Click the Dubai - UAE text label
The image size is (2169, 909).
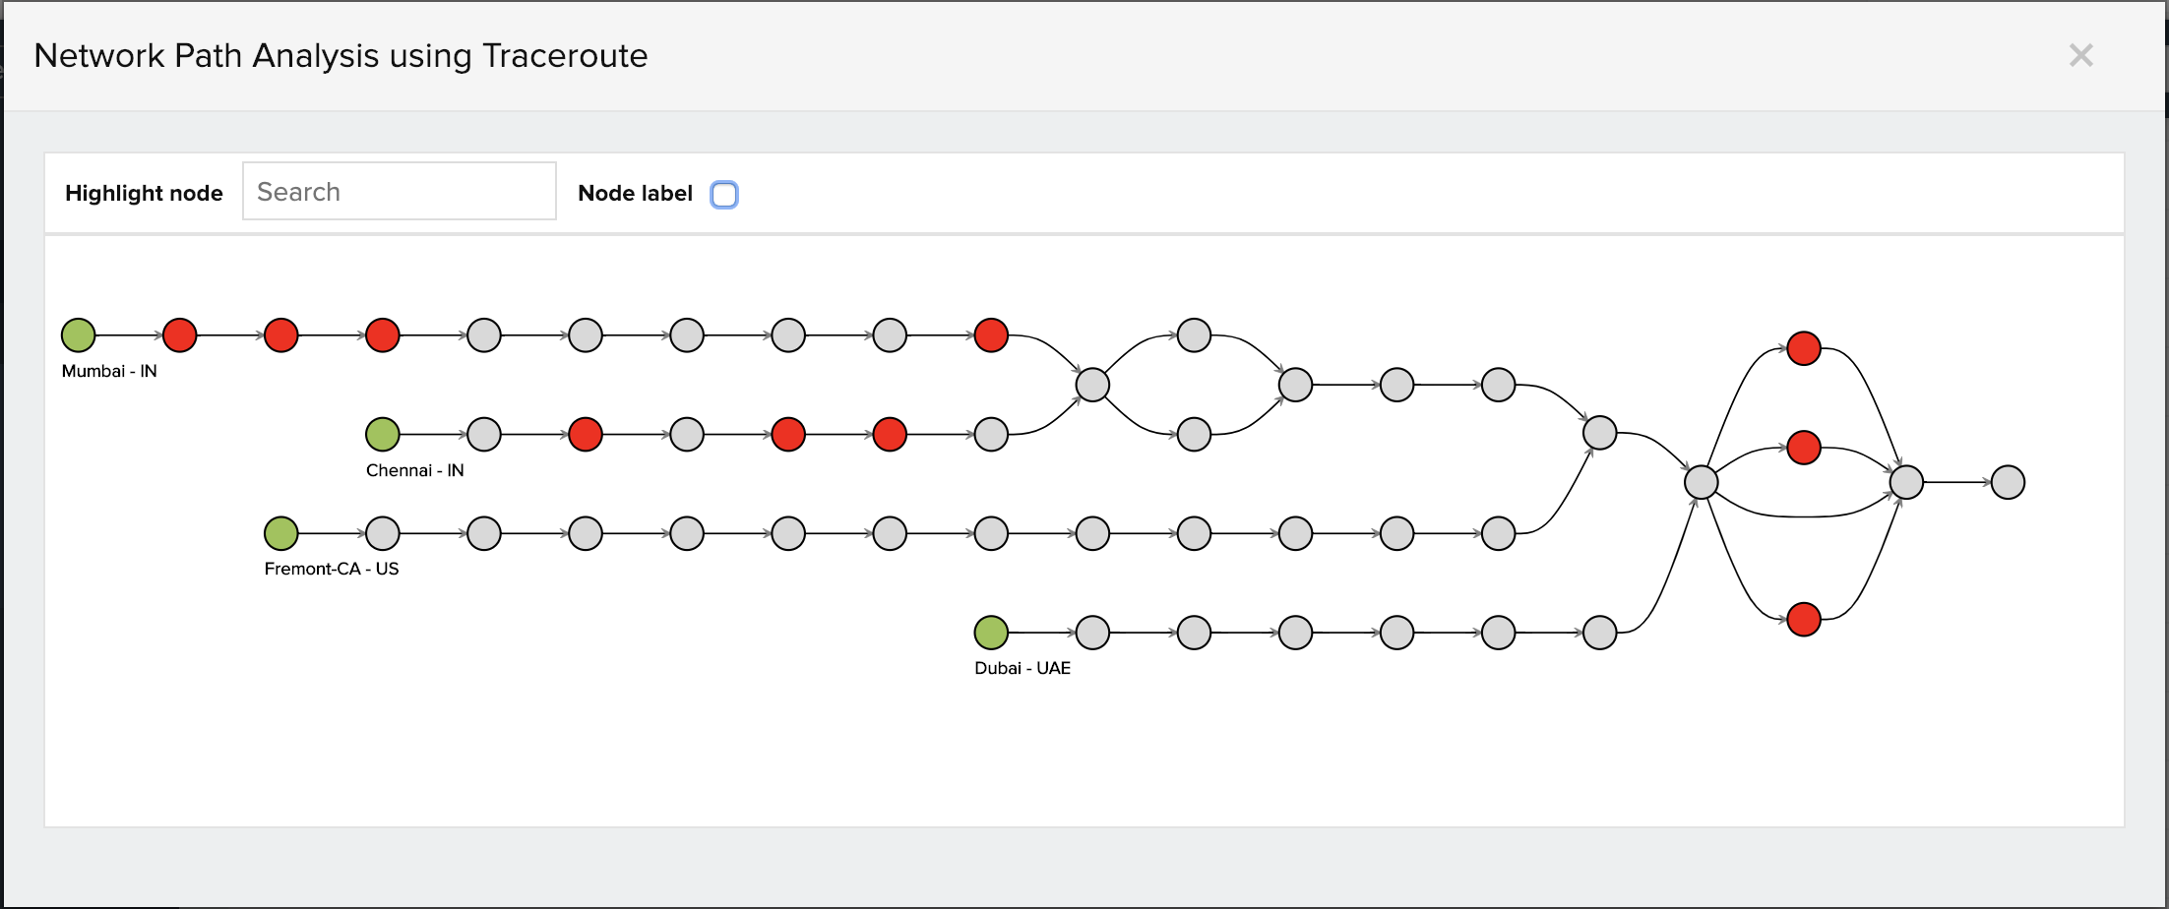click(1023, 668)
